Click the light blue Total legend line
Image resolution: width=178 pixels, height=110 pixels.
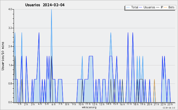click(128, 7)
